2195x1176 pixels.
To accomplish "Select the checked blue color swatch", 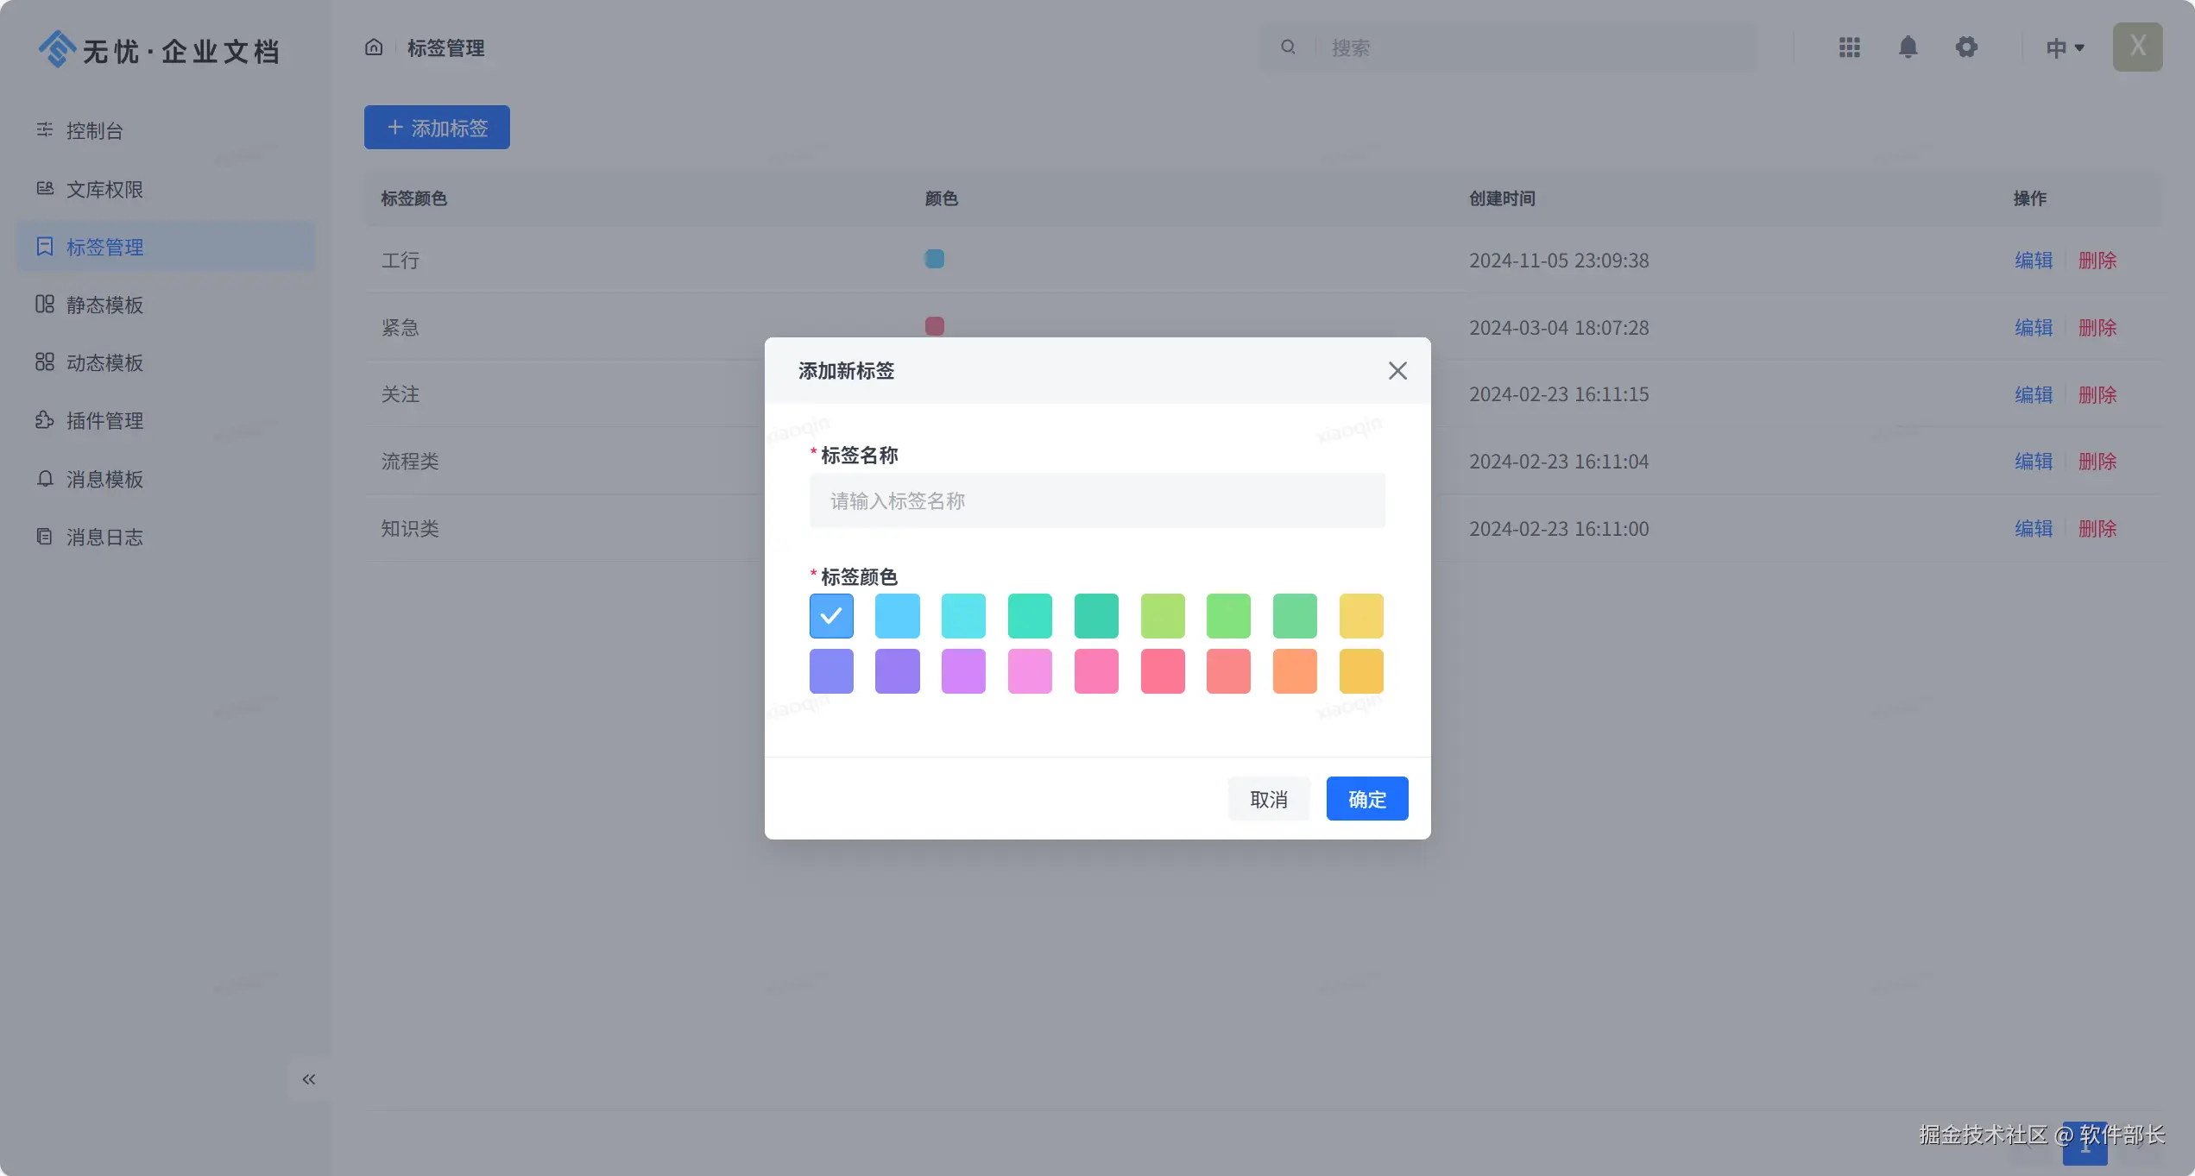I will (x=831, y=616).
